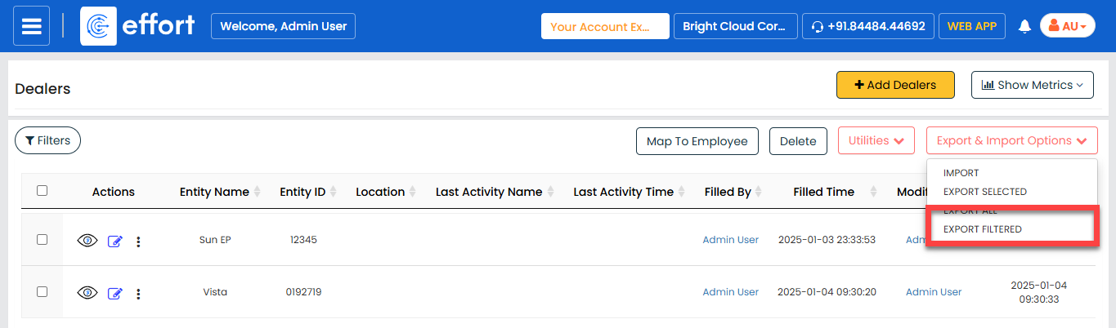Click the Add Dealers button
Image resolution: width=1116 pixels, height=328 pixels.
coord(894,85)
